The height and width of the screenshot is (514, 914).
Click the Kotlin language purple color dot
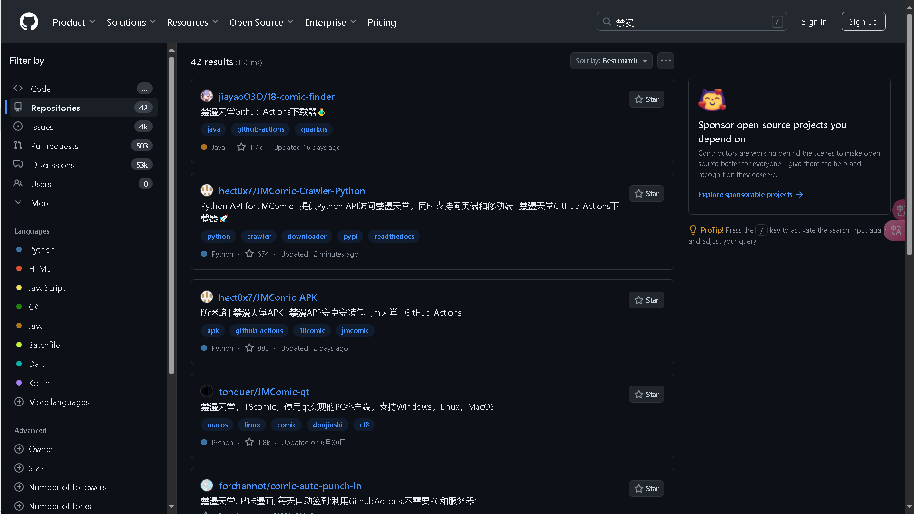pyautogui.click(x=19, y=383)
